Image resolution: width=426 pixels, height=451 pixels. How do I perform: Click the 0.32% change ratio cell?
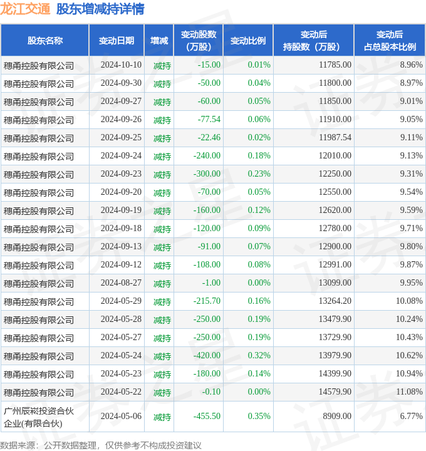[259, 356]
